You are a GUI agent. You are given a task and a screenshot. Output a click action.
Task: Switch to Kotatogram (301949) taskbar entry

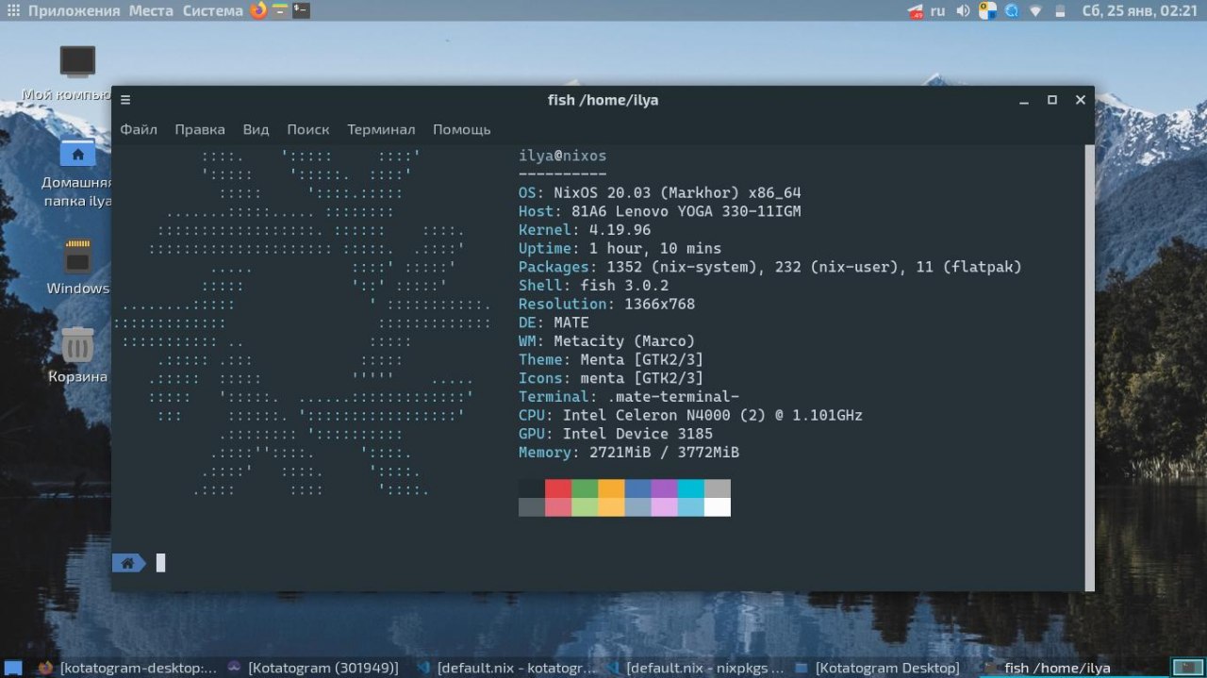316,668
